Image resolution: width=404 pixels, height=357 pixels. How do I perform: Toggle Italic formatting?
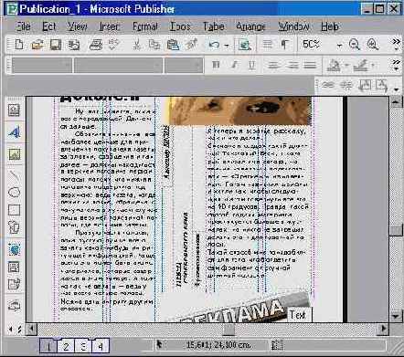234,65
